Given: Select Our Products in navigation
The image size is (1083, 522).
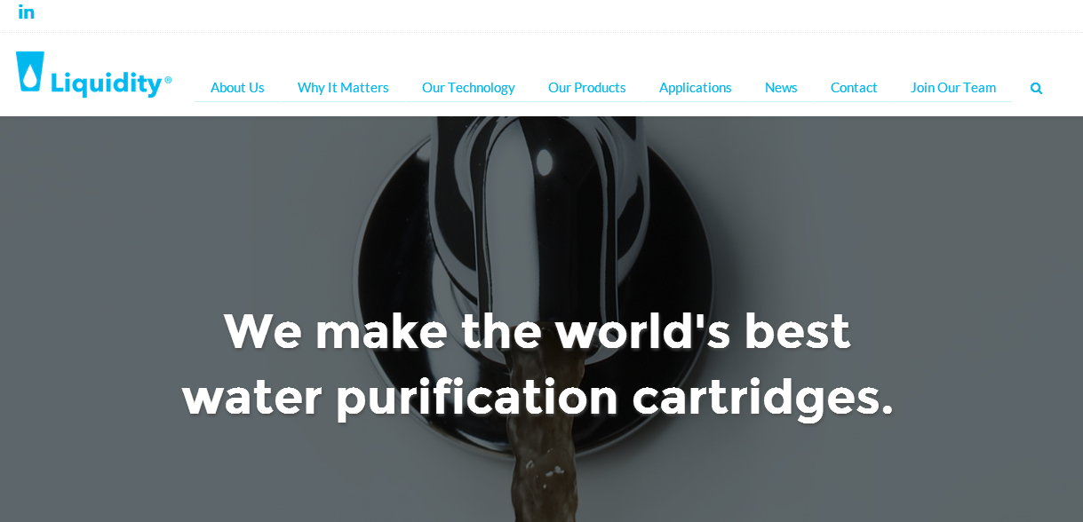Looking at the screenshot, I should (x=586, y=87).
